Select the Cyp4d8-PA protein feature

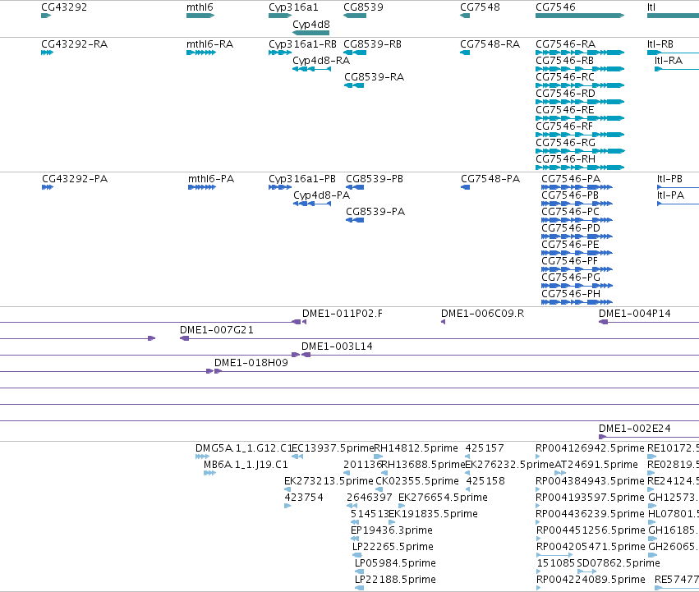click(x=312, y=204)
